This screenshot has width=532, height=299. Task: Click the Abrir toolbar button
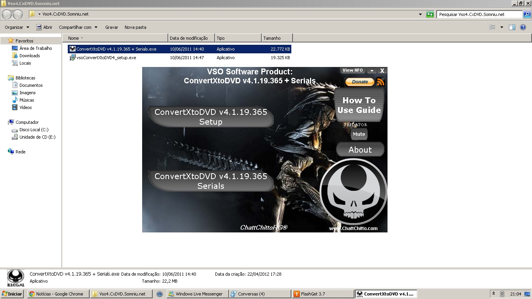pos(44,27)
